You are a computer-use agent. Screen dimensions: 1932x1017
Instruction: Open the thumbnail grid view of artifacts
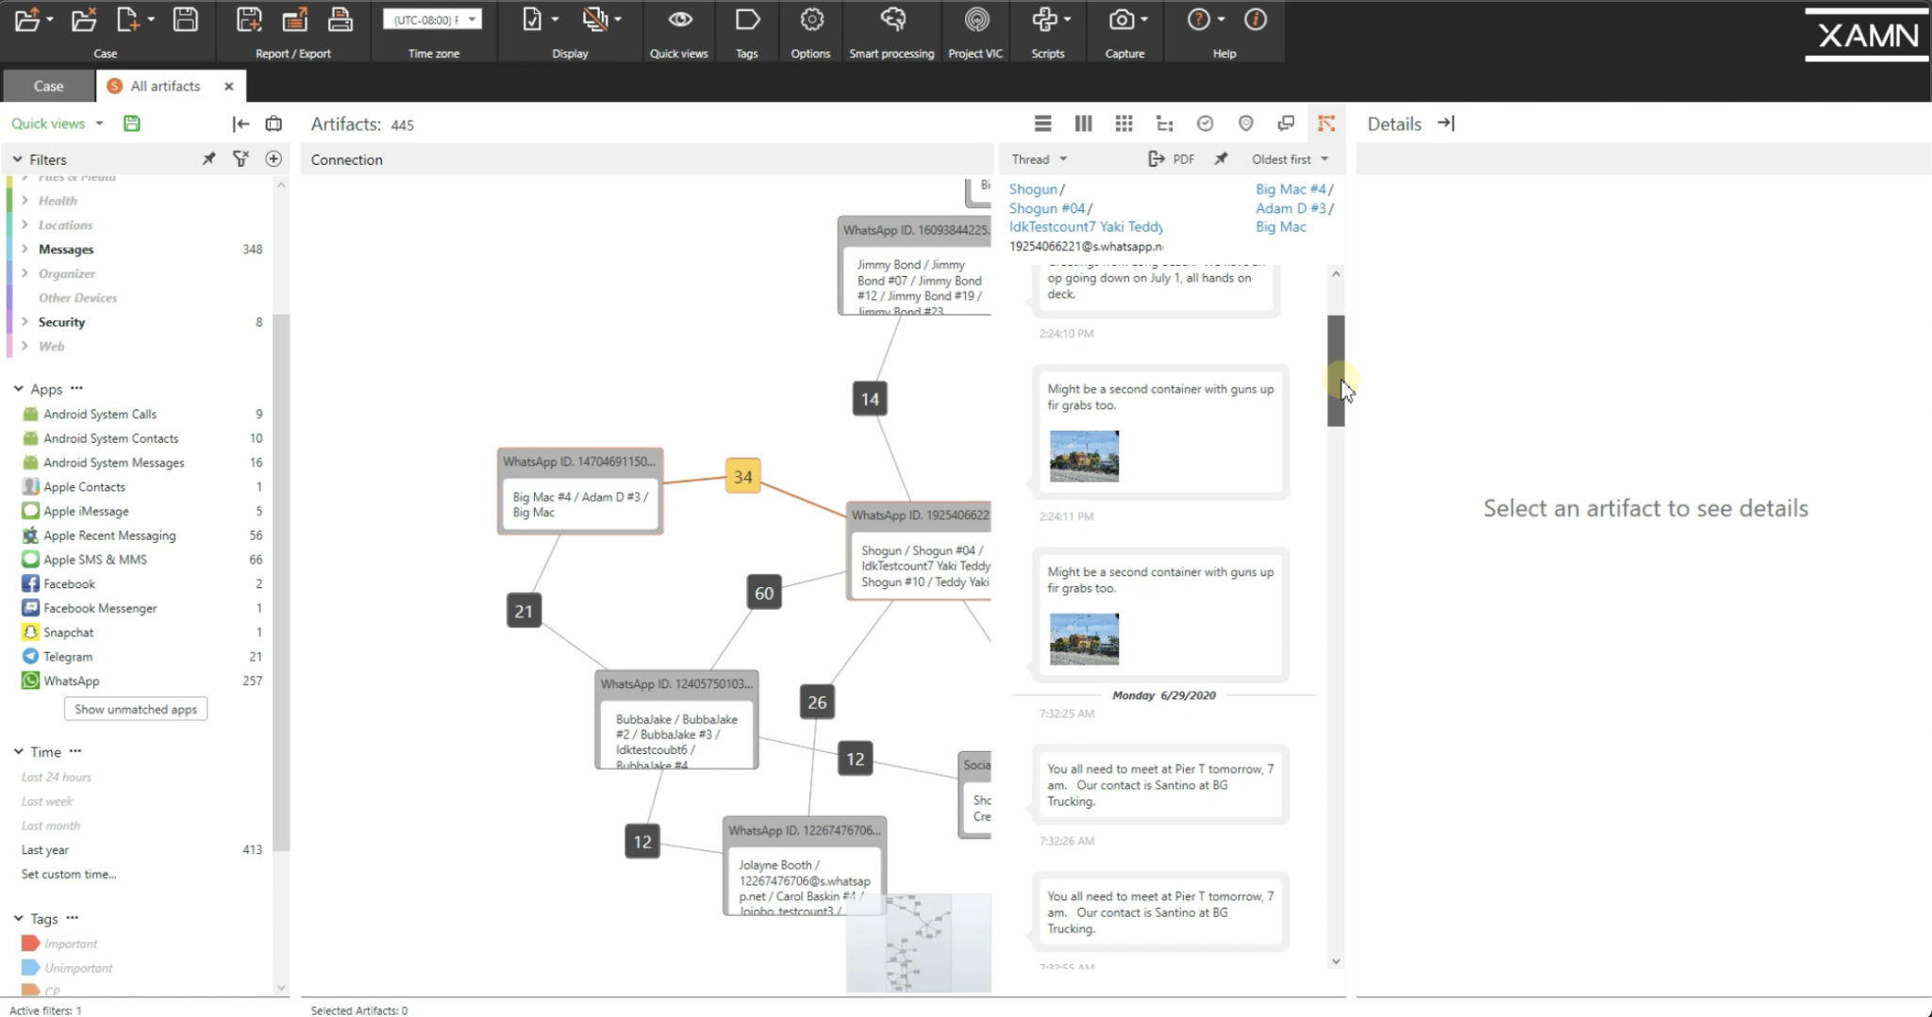click(x=1123, y=123)
